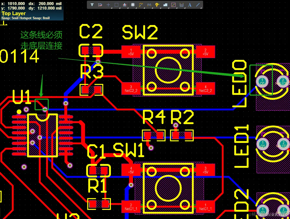Select SW1 pad 3 labeled +5V
This screenshot has height=219, width=290.
(205, 170)
